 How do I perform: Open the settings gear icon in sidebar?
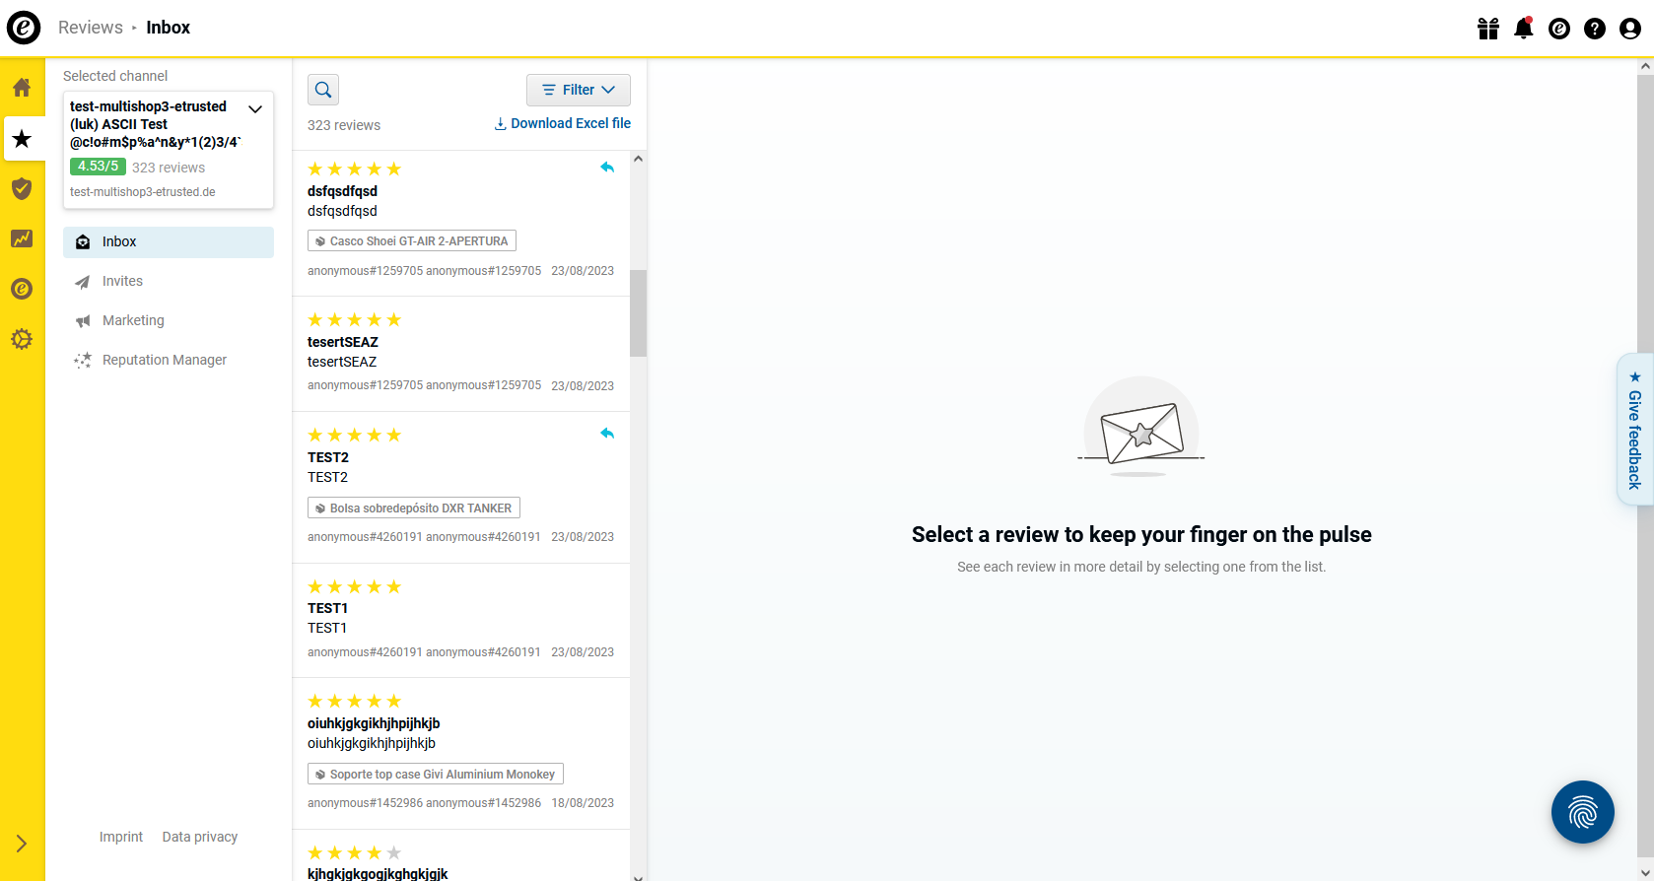coord(22,339)
